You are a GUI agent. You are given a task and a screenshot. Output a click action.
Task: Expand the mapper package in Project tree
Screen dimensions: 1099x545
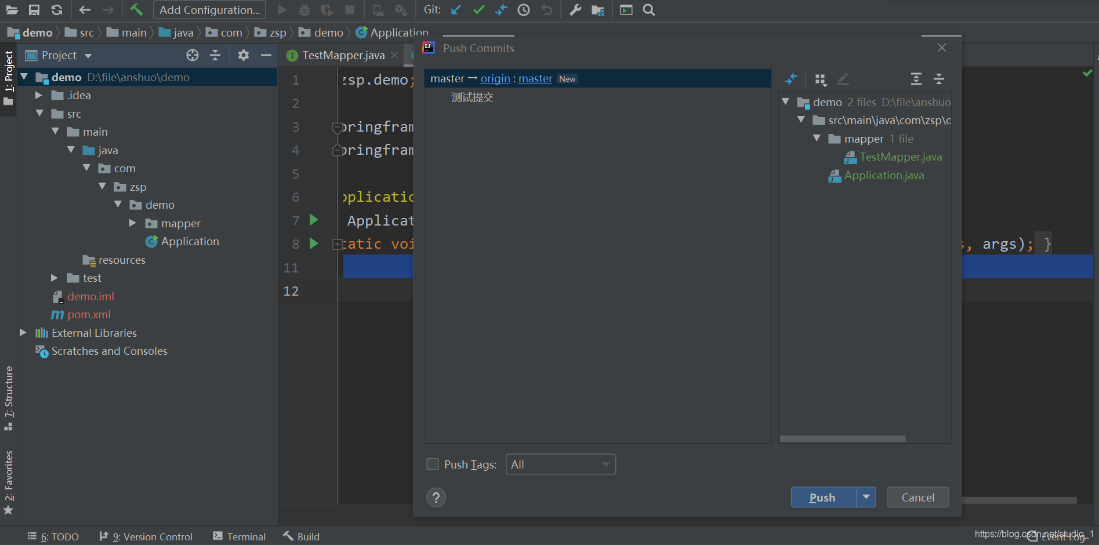pos(133,223)
